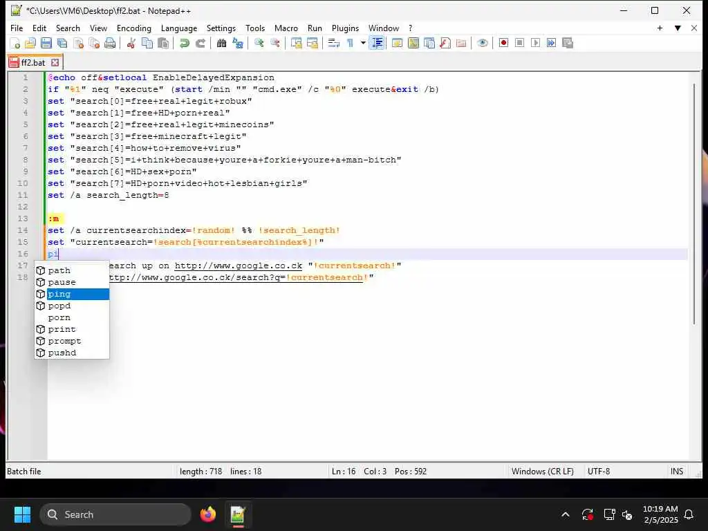
Task: Choose 'pushd' from autocomplete list
Action: point(72,353)
